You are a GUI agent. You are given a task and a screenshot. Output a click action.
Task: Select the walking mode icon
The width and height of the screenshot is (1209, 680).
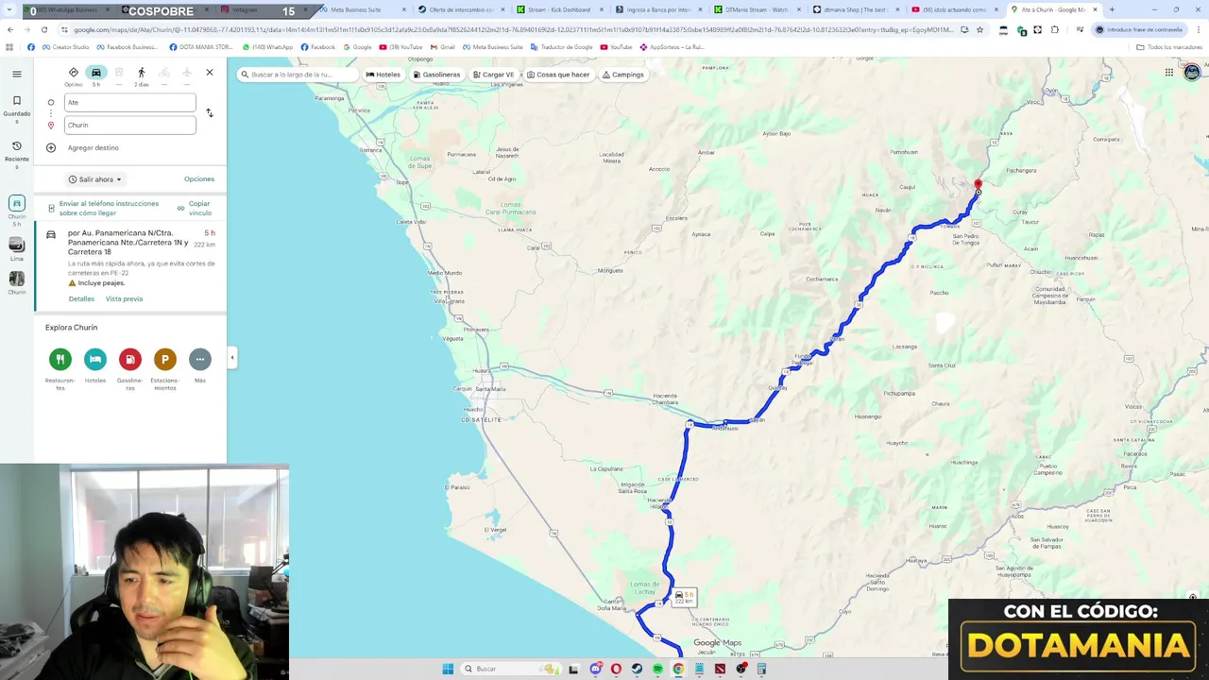(x=141, y=73)
